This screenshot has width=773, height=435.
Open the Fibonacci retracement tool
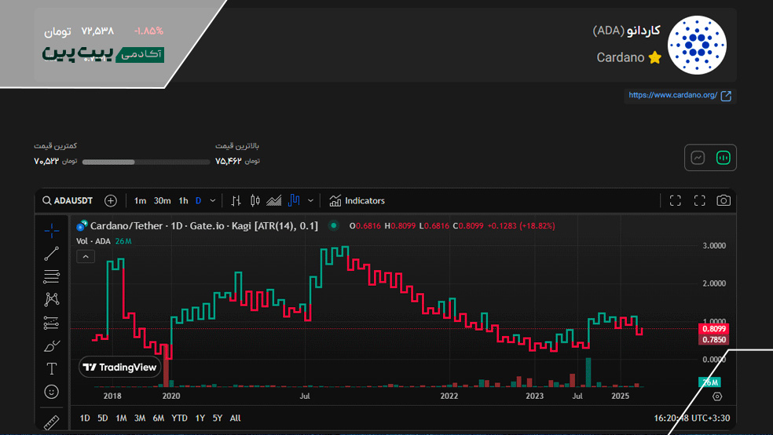pyautogui.click(x=52, y=276)
